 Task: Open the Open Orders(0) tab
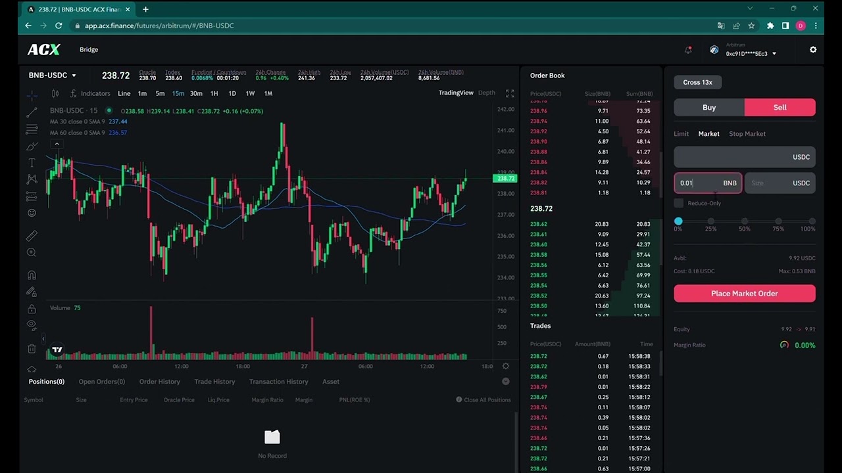click(x=101, y=382)
